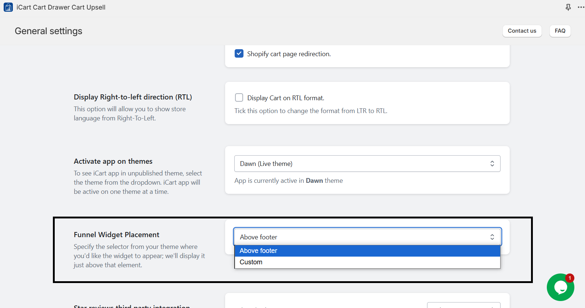Uncheck Shopify cart page redirection checkbox

tap(239, 54)
